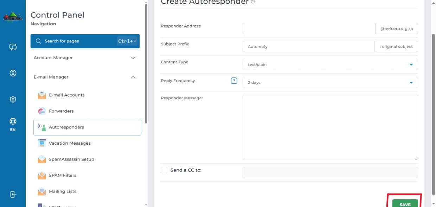
Task: Expand the Account Manager section
Action: (85, 58)
